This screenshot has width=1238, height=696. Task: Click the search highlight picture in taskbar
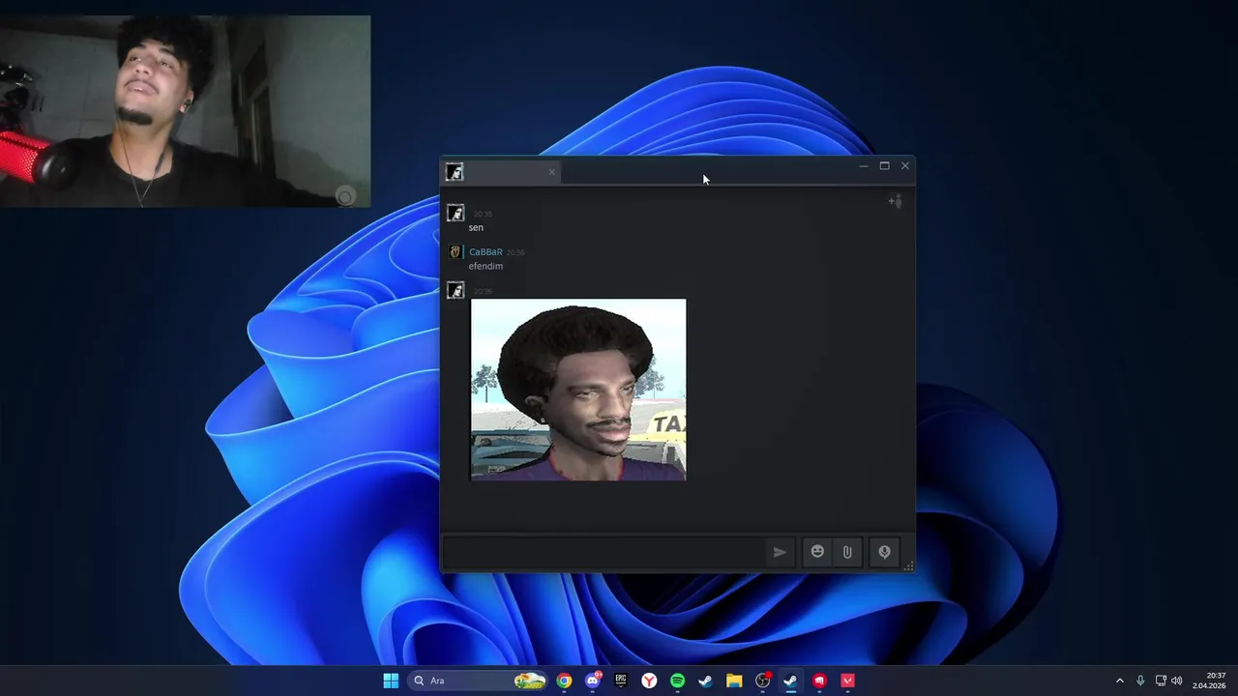point(530,681)
